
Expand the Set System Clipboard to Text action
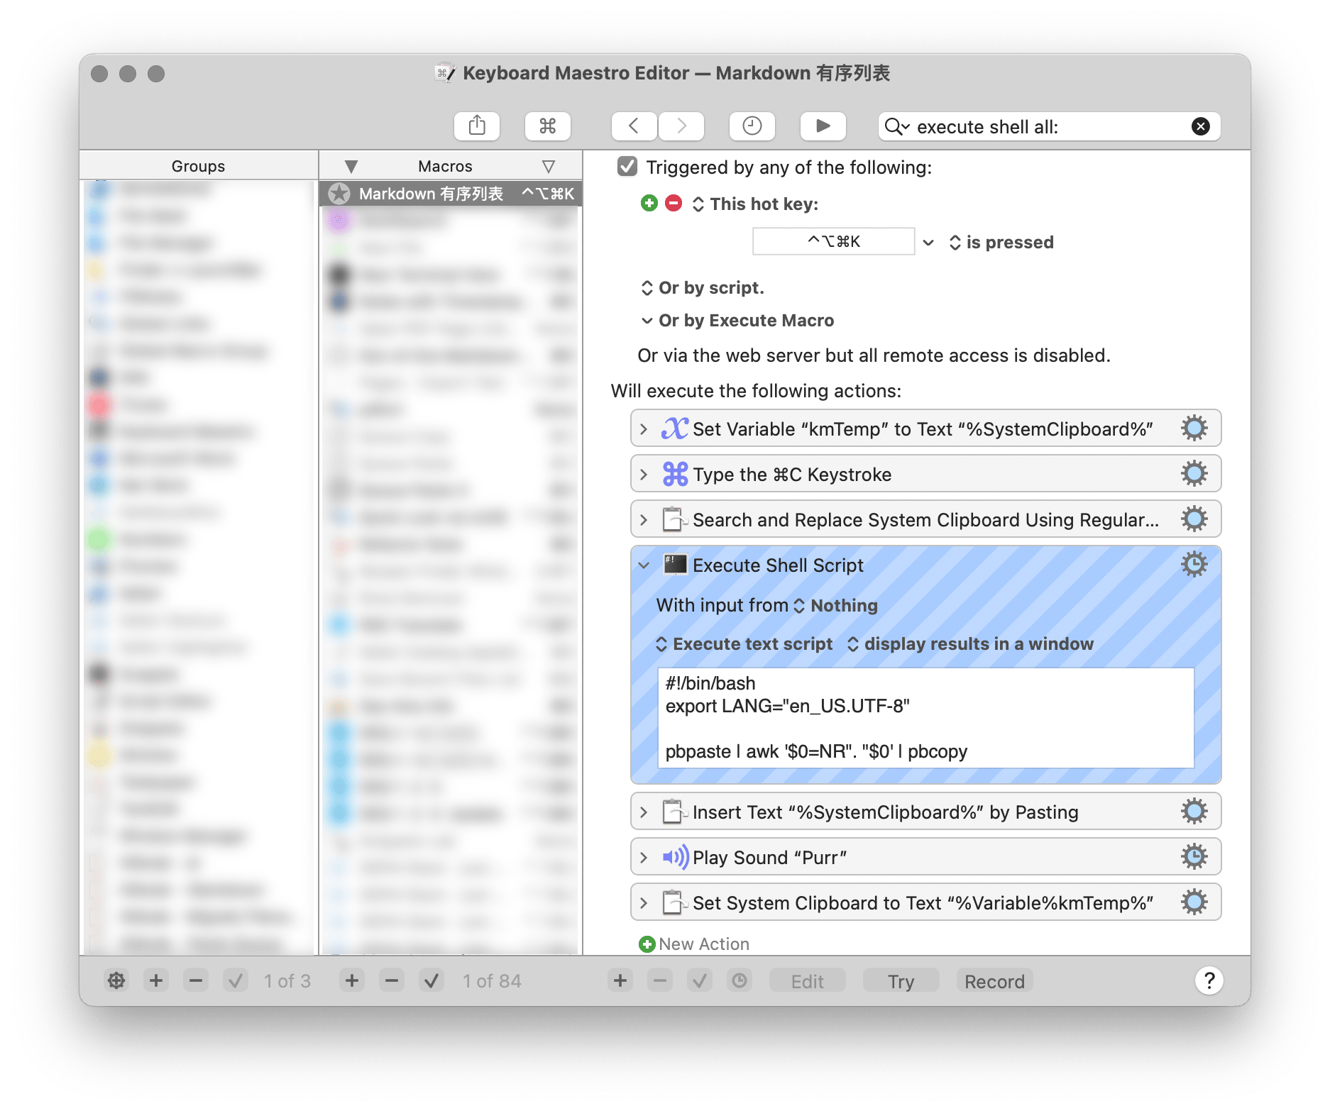pyautogui.click(x=644, y=903)
